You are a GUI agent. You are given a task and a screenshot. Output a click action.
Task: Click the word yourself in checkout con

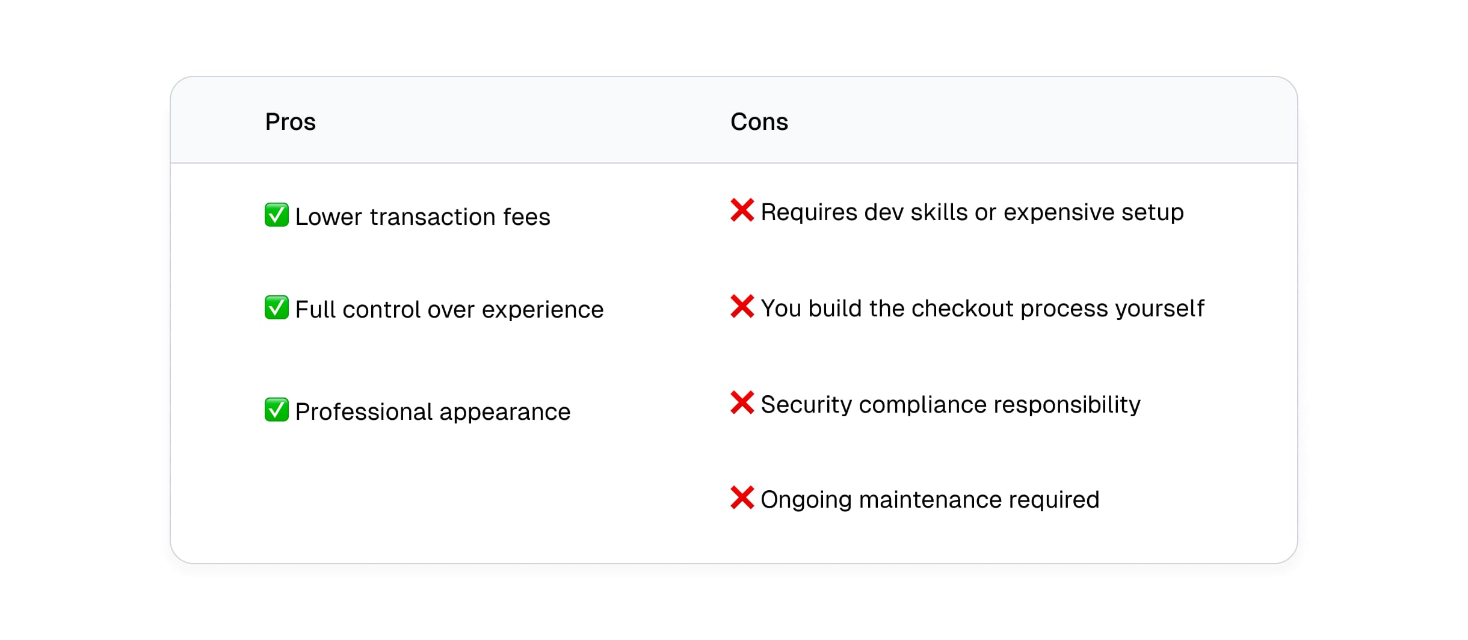[x=1160, y=309]
